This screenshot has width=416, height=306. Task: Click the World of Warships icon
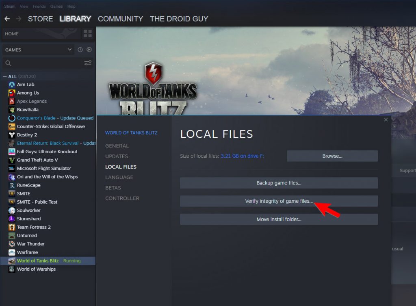pyautogui.click(x=12, y=269)
